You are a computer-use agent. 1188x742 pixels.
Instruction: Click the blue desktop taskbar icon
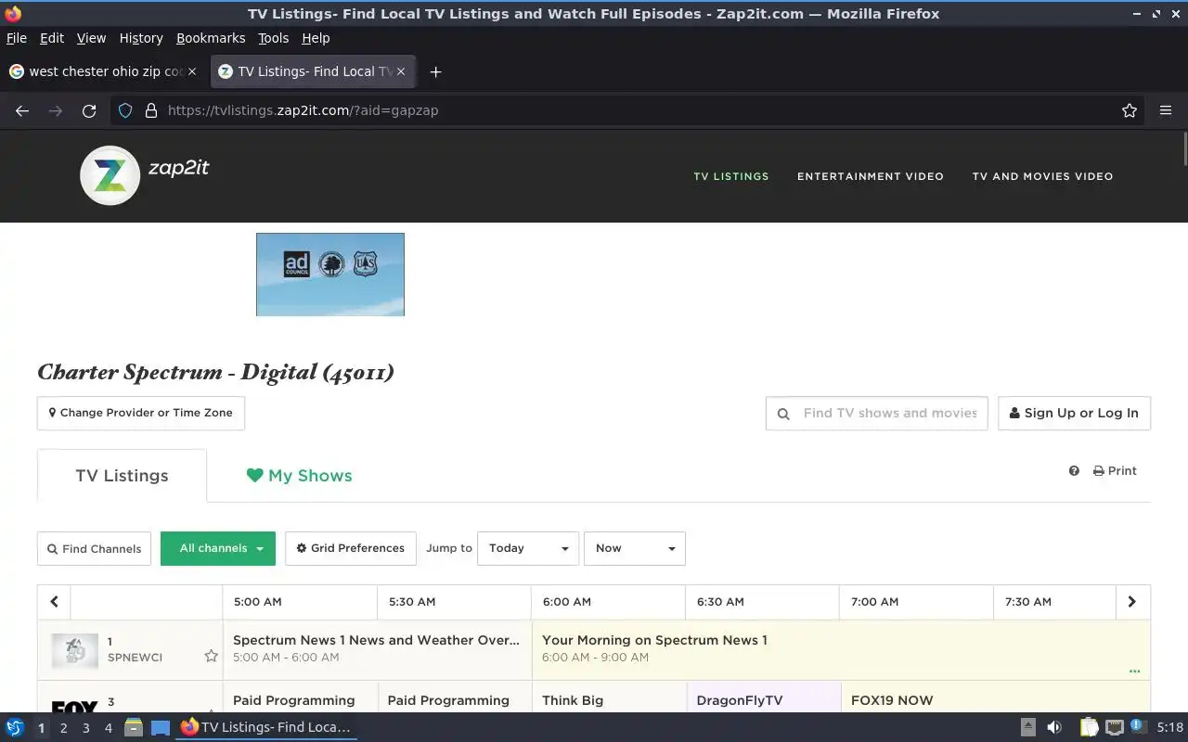pyautogui.click(x=161, y=727)
